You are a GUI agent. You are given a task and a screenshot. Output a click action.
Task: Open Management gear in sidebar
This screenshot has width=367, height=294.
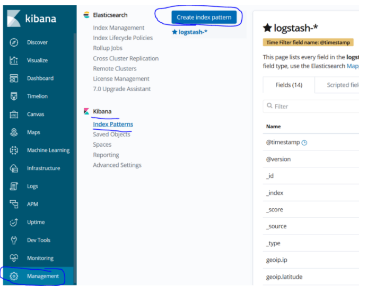(14, 276)
